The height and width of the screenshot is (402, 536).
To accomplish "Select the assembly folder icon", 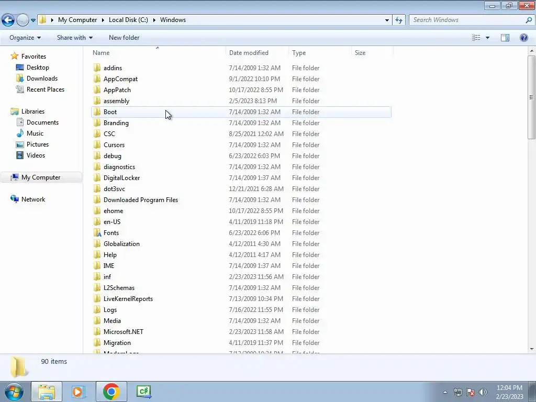I will point(97,101).
